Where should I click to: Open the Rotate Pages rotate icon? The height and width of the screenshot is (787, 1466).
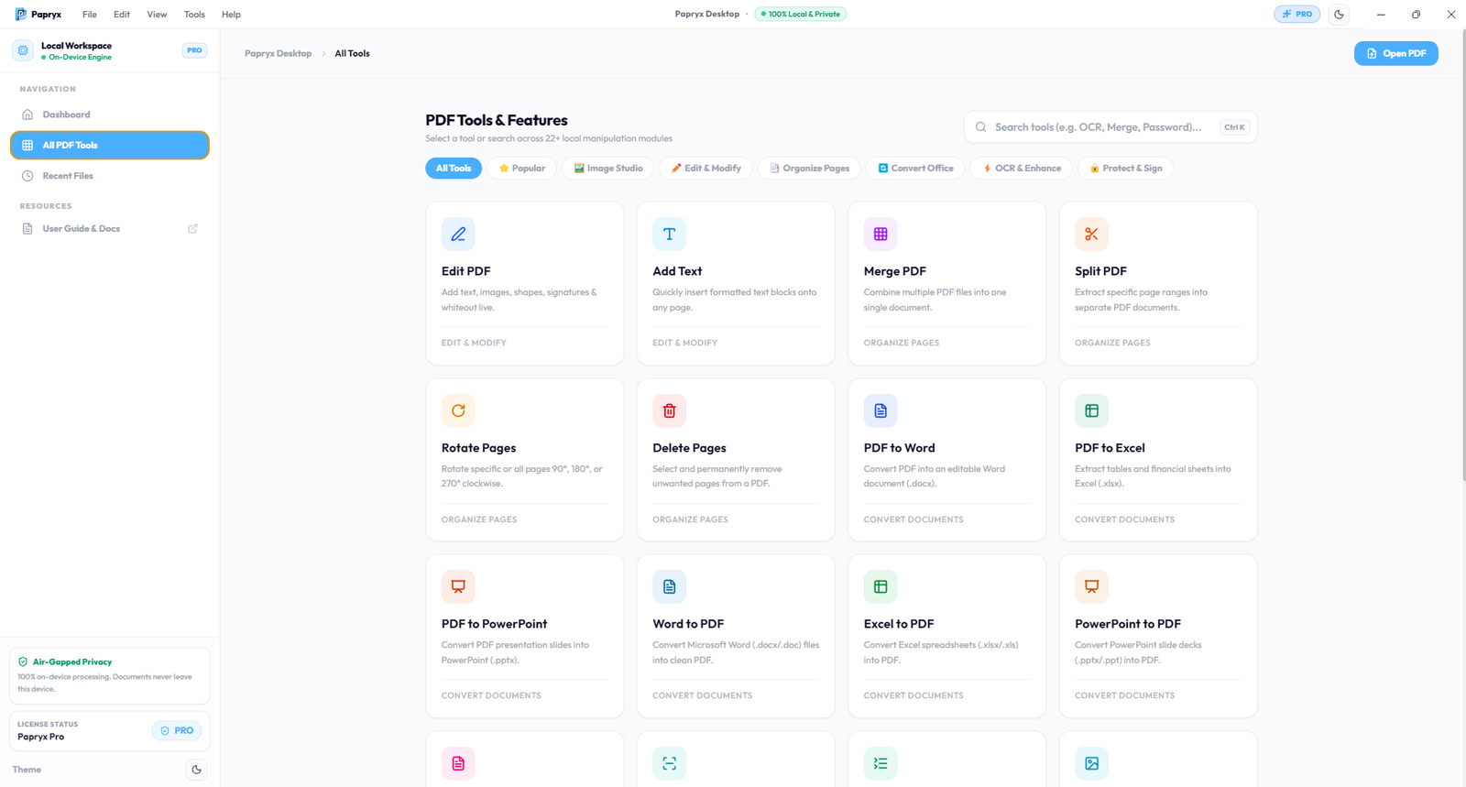pos(458,410)
